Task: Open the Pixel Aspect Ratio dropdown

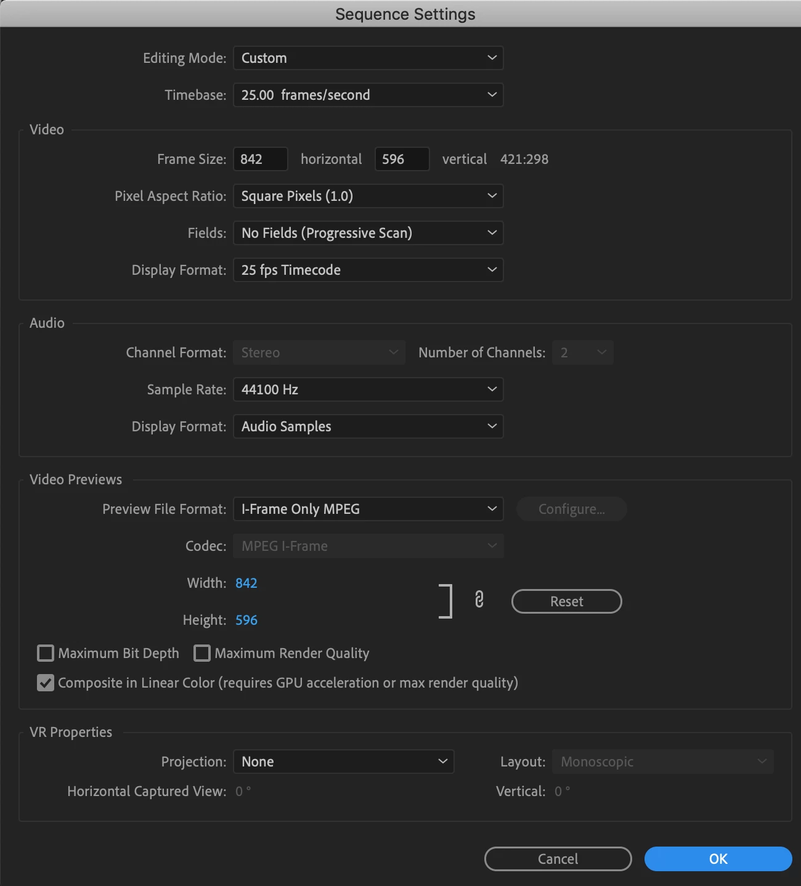Action: click(x=368, y=196)
